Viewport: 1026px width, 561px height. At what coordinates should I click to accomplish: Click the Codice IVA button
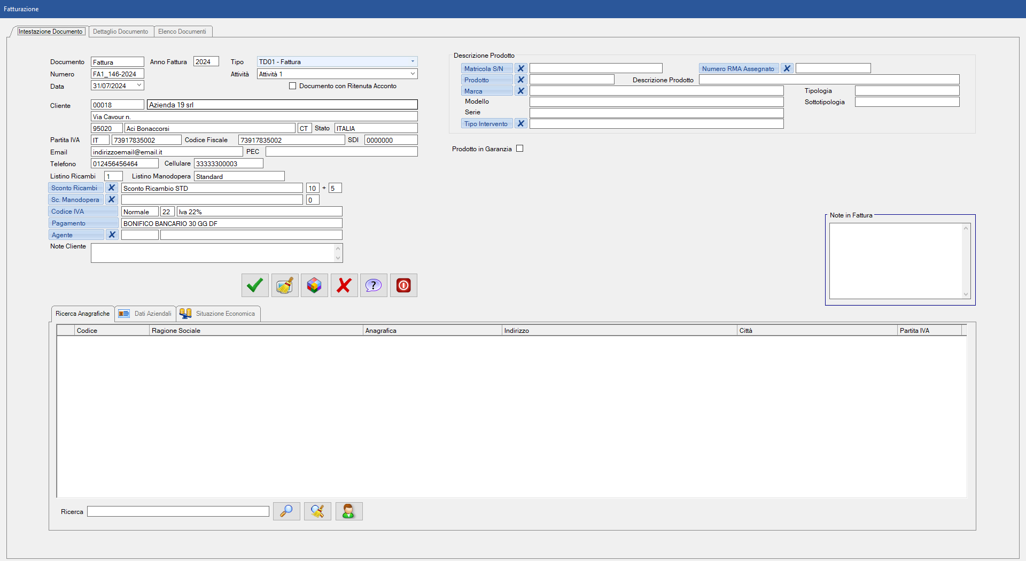pos(83,212)
